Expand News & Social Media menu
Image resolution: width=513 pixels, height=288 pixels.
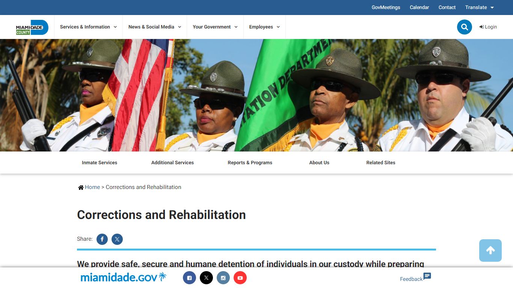(155, 27)
